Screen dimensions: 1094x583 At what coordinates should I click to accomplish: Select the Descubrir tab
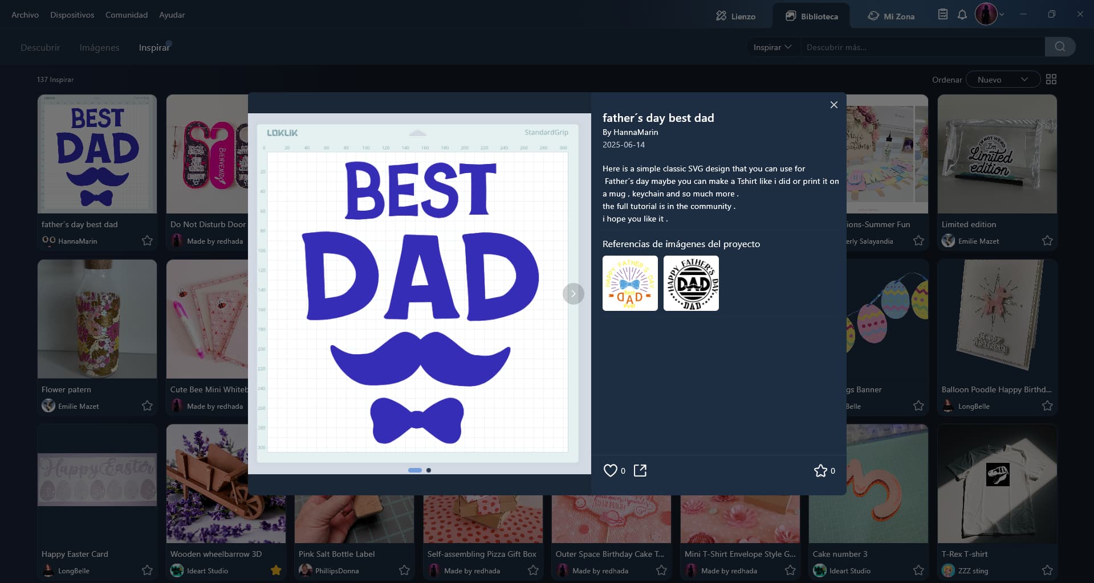(x=40, y=47)
